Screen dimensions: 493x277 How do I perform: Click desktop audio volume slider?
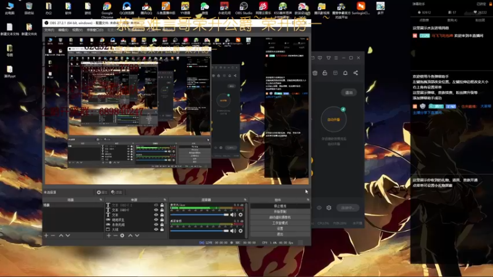[199, 230]
